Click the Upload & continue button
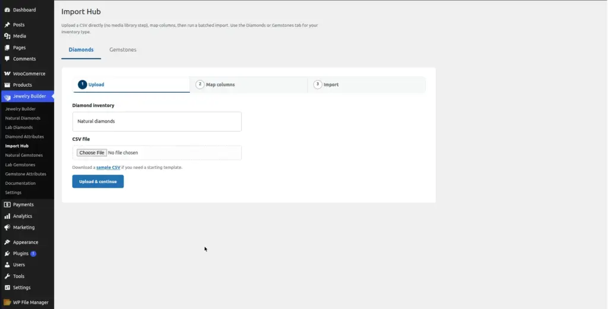 pyautogui.click(x=98, y=181)
